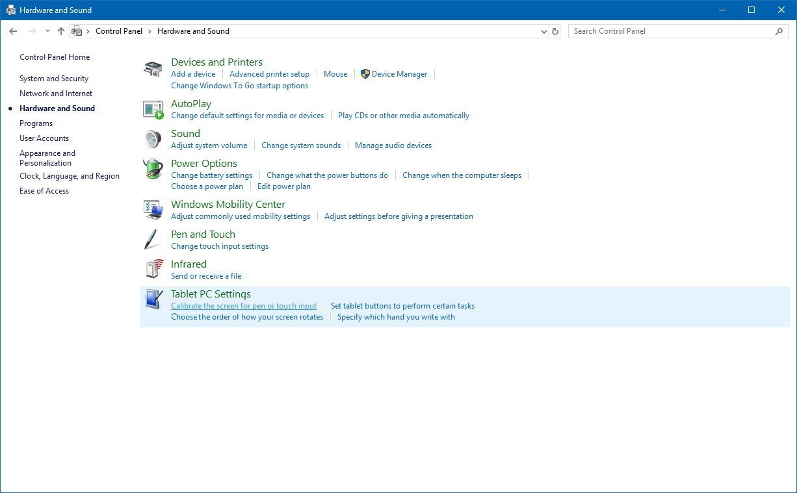The image size is (797, 493).
Task: Open the Power Options heading
Action: click(x=204, y=164)
